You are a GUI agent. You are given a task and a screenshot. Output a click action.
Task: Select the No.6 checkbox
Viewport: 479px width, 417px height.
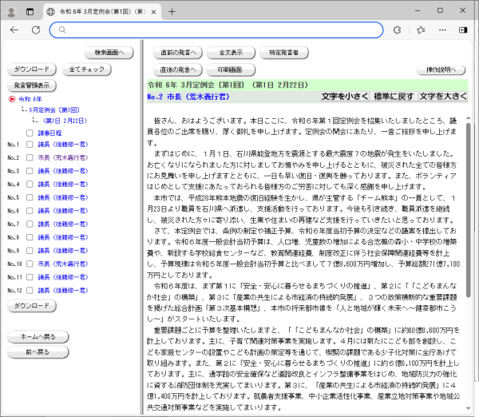30,211
